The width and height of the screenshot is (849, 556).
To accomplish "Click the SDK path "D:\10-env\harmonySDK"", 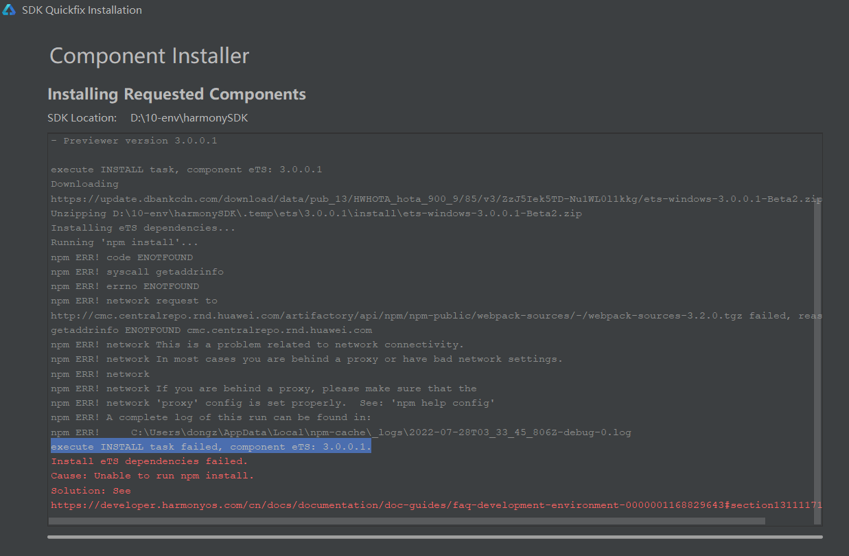I will coord(189,118).
